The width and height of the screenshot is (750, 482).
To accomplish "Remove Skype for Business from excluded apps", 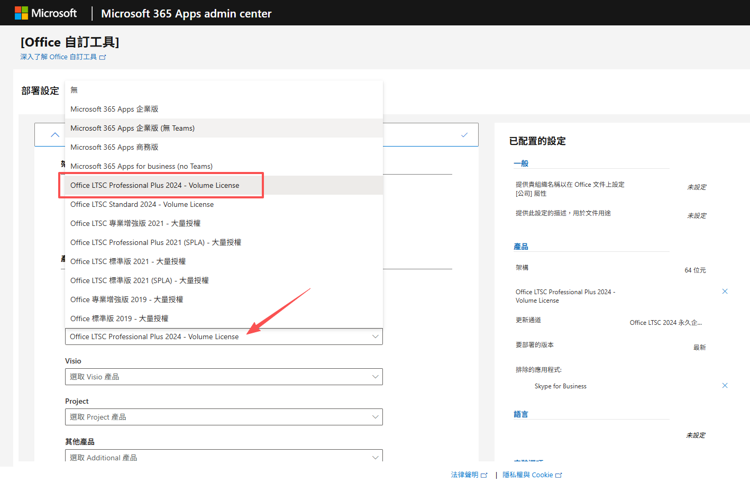I will (725, 386).
